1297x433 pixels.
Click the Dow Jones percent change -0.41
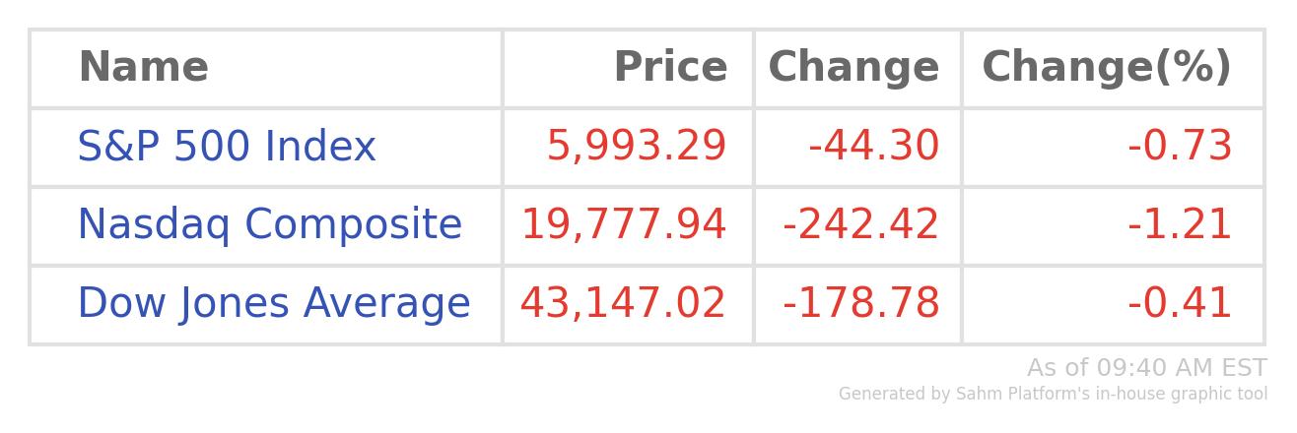point(1180,304)
